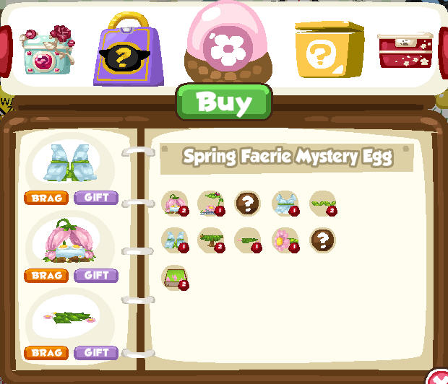Screen dimensions: 448x384
Task: Brag about the green leaf rug
Action: (x=46, y=353)
